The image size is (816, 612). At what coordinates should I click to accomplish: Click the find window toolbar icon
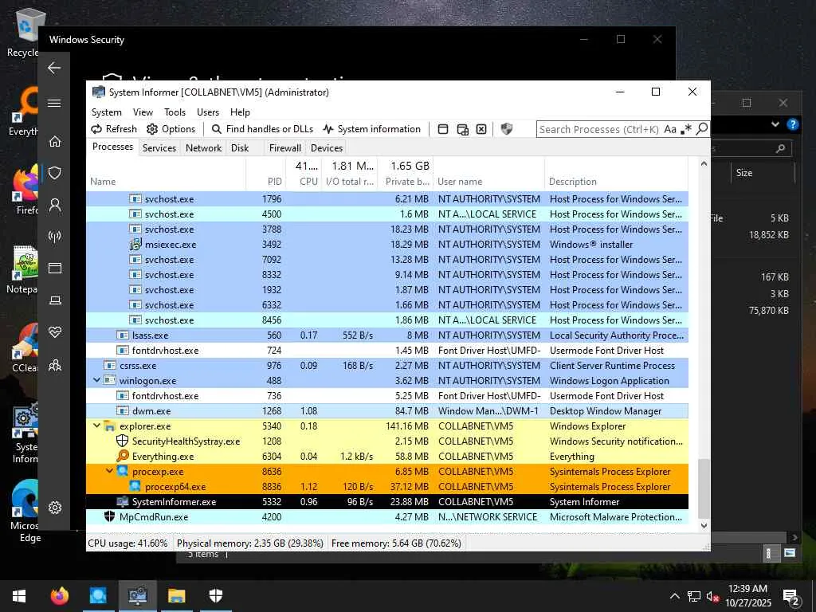pyautogui.click(x=443, y=129)
